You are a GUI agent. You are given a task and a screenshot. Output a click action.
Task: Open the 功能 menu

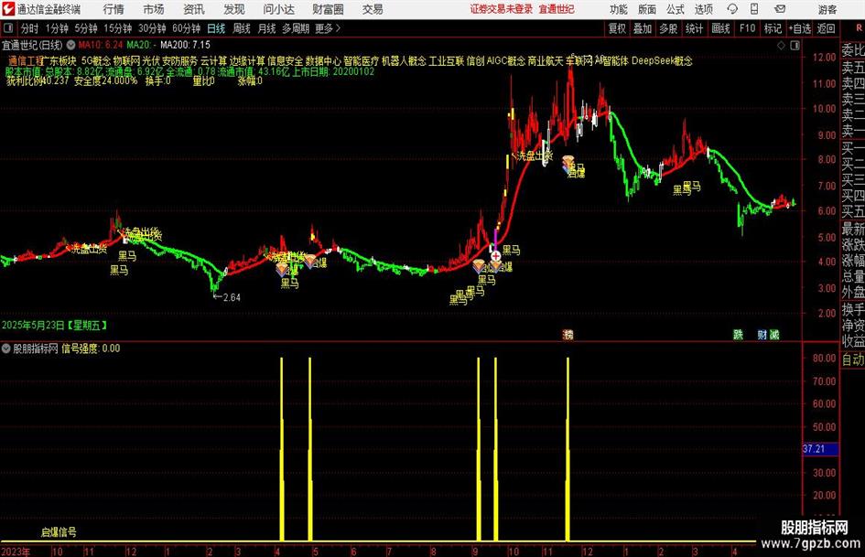pos(619,9)
